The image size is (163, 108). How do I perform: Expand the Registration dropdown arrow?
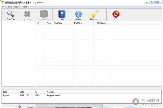coord(105,15)
